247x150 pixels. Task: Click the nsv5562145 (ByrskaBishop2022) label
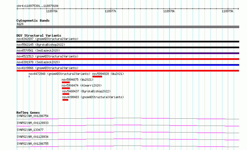(x=41, y=45)
